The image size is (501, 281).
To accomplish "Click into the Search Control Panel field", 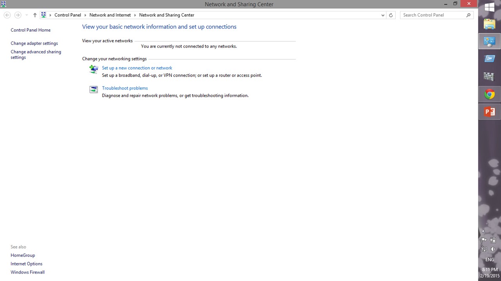I will (x=433, y=15).
